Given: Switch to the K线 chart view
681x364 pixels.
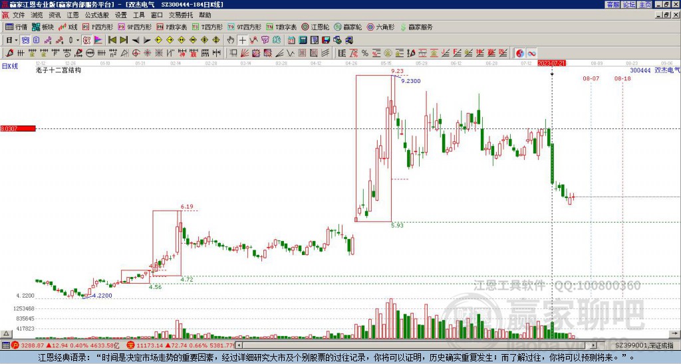Looking at the screenshot, I should 68,27.
